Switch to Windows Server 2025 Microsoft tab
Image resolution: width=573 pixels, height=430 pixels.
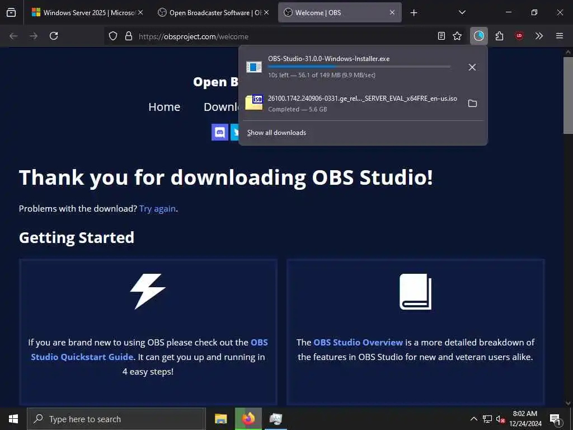click(86, 12)
